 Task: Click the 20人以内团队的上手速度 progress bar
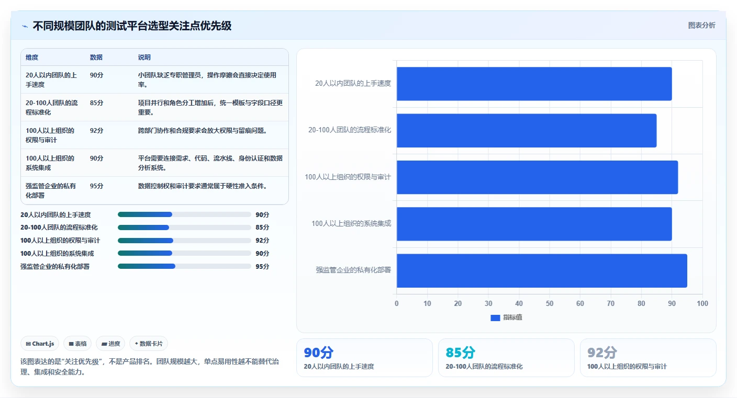click(184, 214)
